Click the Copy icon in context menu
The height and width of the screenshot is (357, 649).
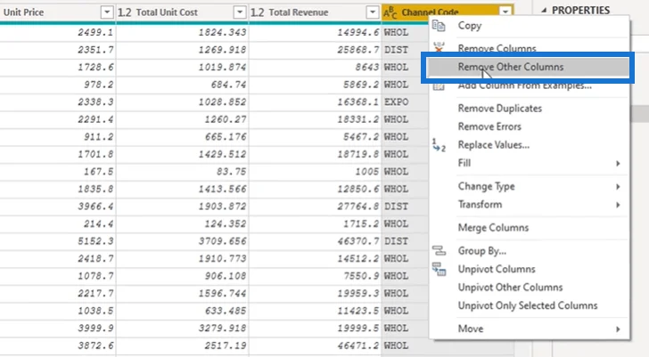pos(439,26)
